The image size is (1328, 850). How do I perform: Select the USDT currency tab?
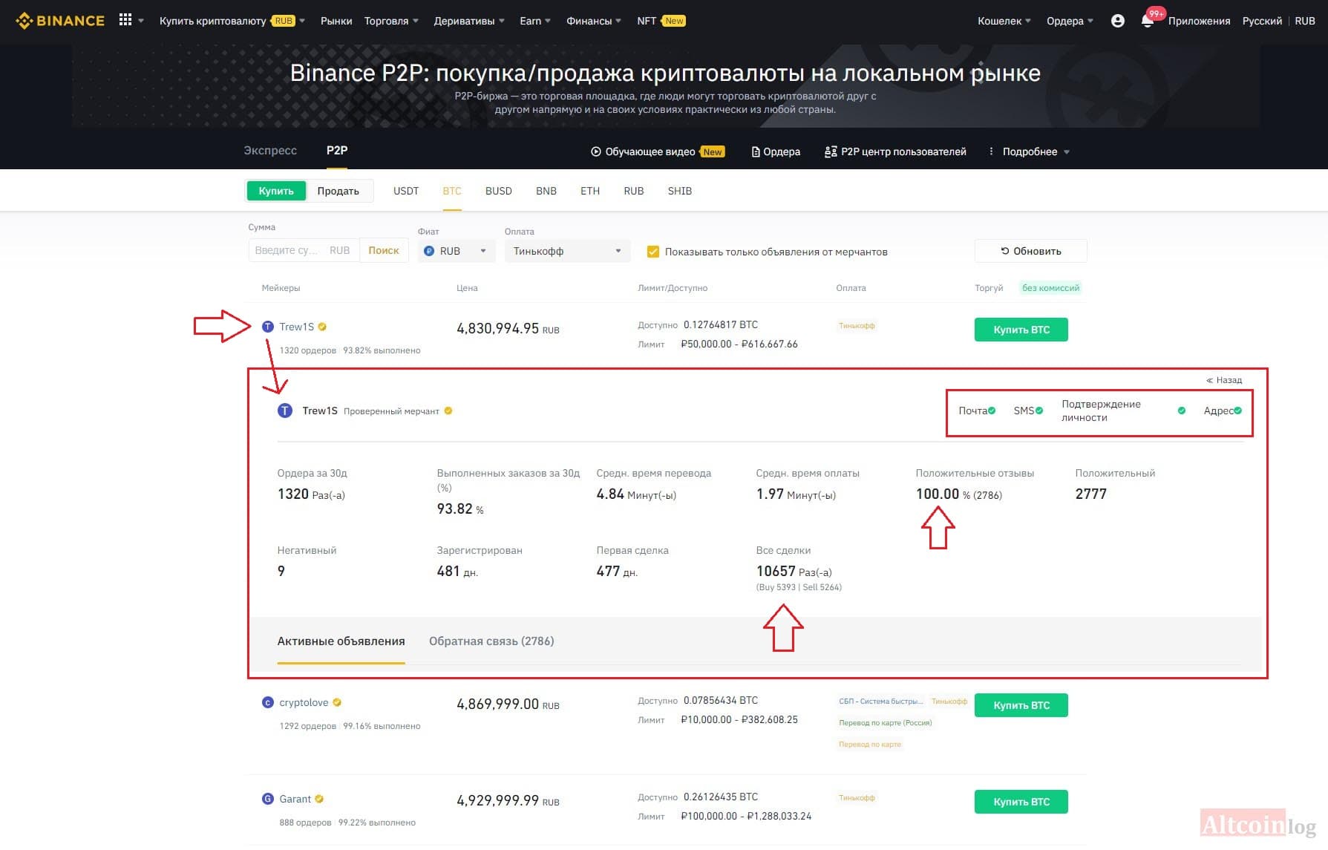(406, 191)
